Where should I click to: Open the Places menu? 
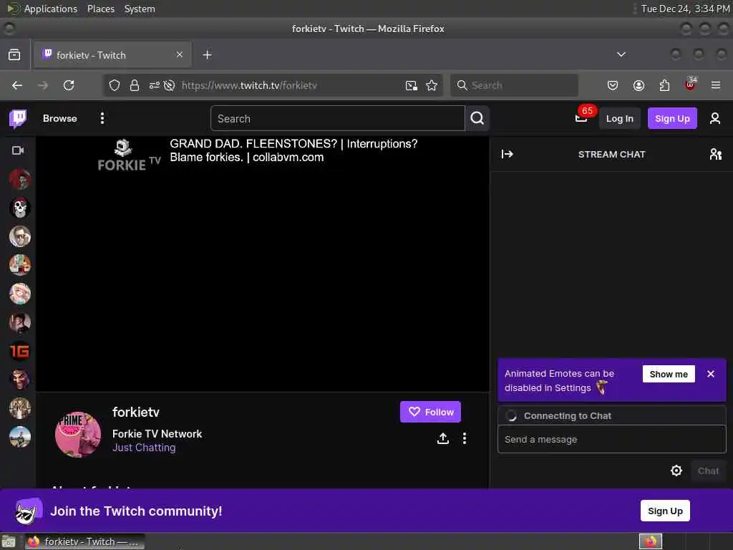click(100, 9)
